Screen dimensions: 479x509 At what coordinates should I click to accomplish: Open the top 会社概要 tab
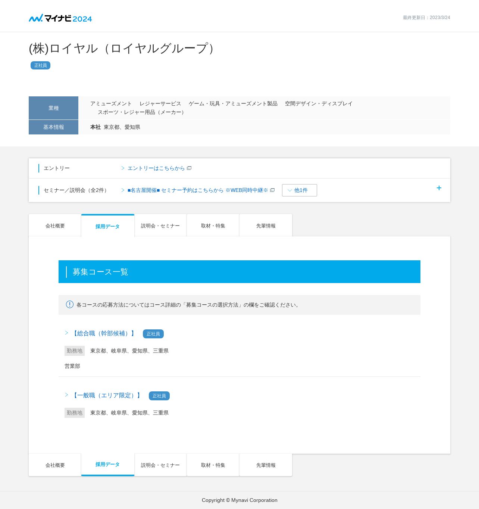(55, 226)
